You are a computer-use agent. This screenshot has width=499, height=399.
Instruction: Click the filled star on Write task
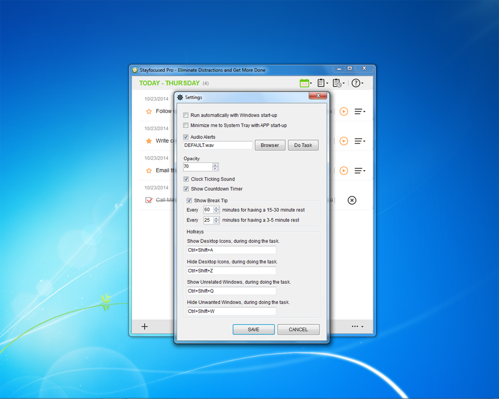[x=149, y=141]
